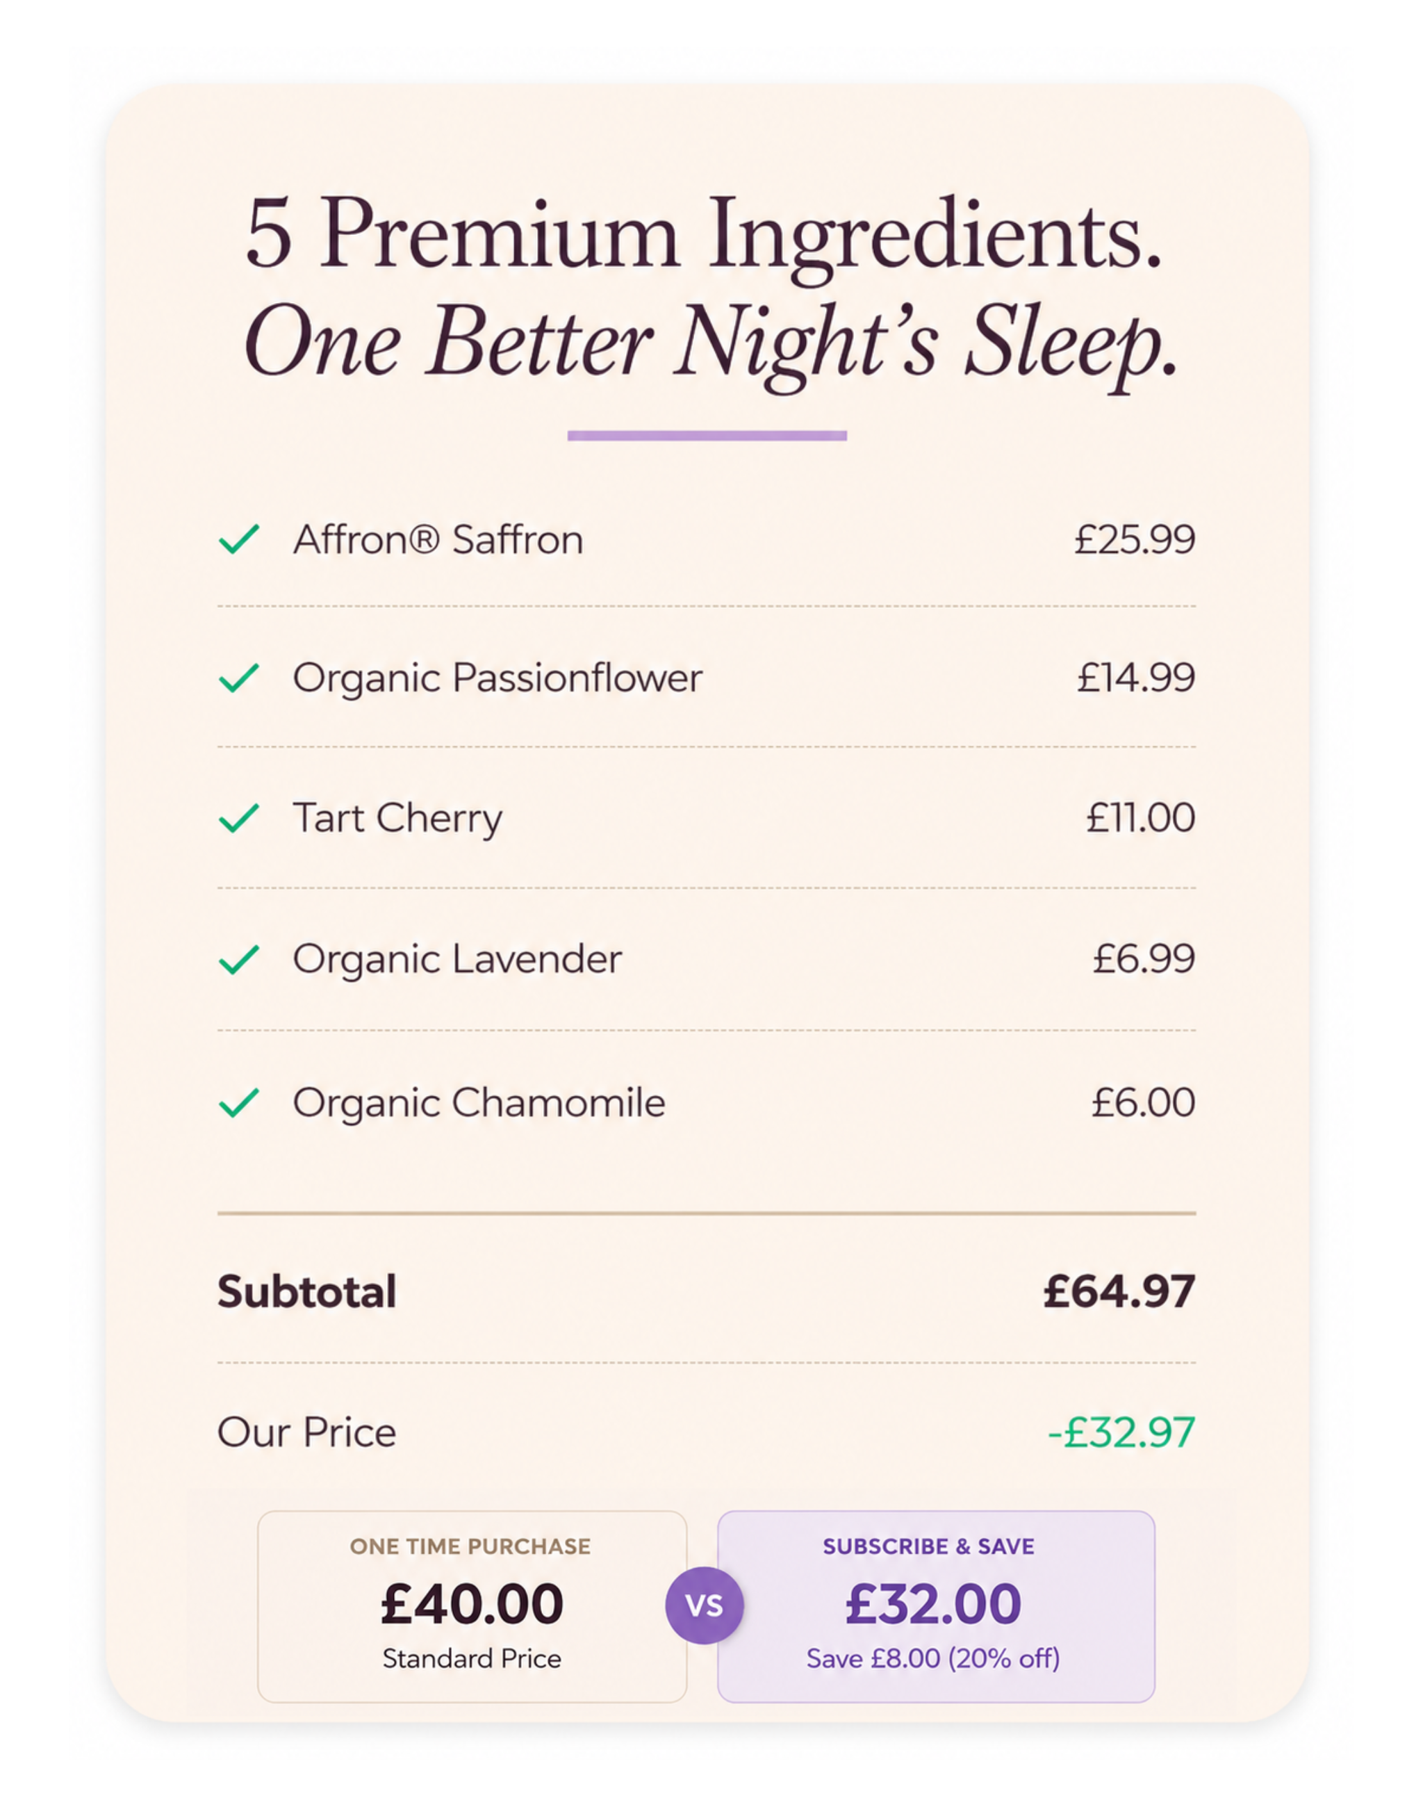Click the Our Price label
The width and height of the screenshot is (1423, 1807).
pyautogui.click(x=306, y=1432)
